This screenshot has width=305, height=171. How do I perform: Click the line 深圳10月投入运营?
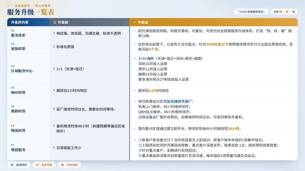(153, 63)
